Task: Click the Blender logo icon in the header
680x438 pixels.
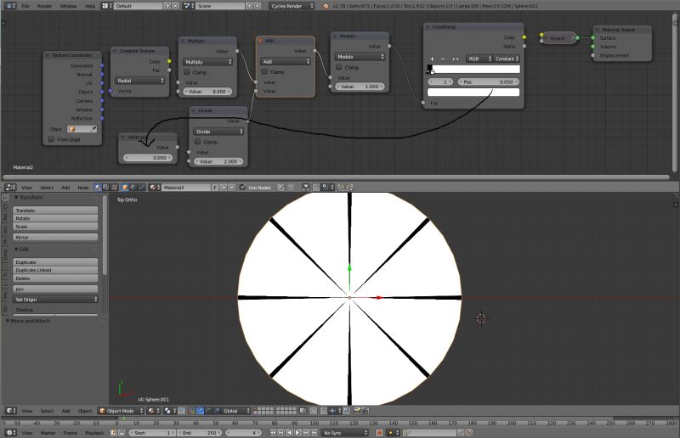Action: [326, 6]
